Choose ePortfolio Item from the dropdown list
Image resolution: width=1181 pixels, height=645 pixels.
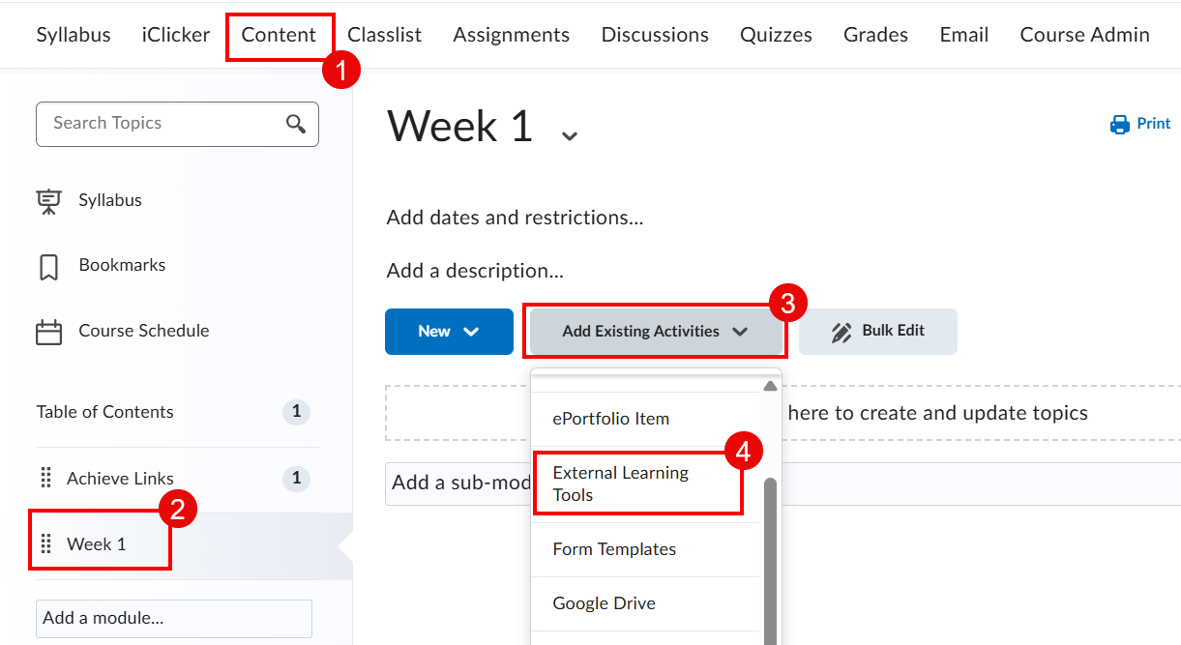tap(609, 419)
